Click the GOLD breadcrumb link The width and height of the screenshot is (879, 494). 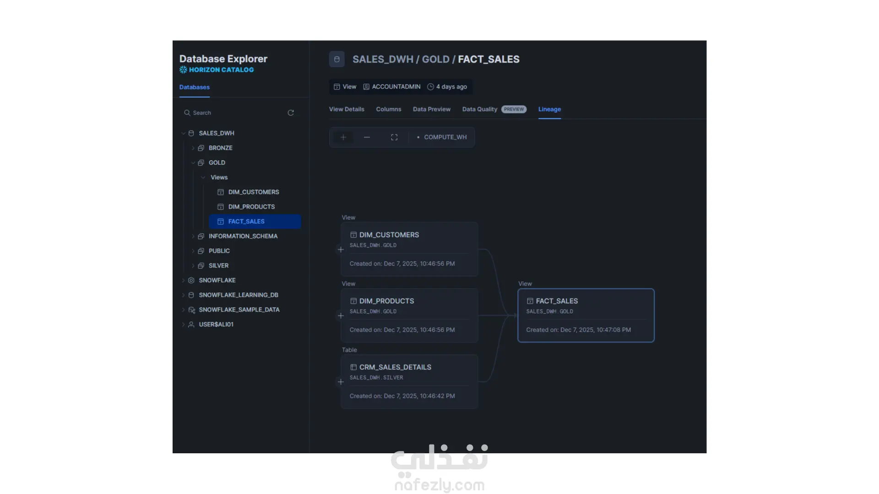(x=435, y=59)
